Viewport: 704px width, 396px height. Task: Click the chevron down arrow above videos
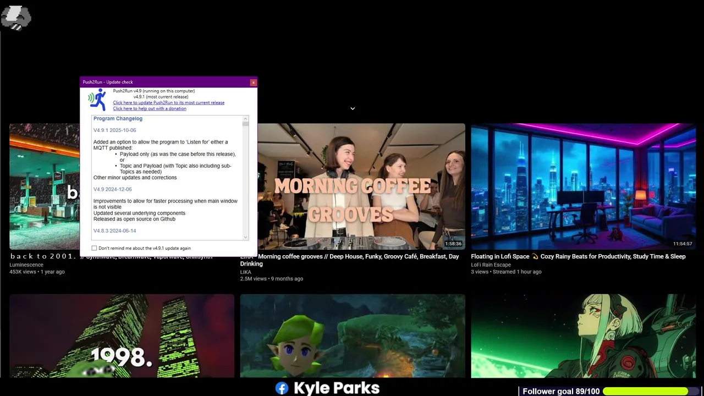pyautogui.click(x=353, y=108)
